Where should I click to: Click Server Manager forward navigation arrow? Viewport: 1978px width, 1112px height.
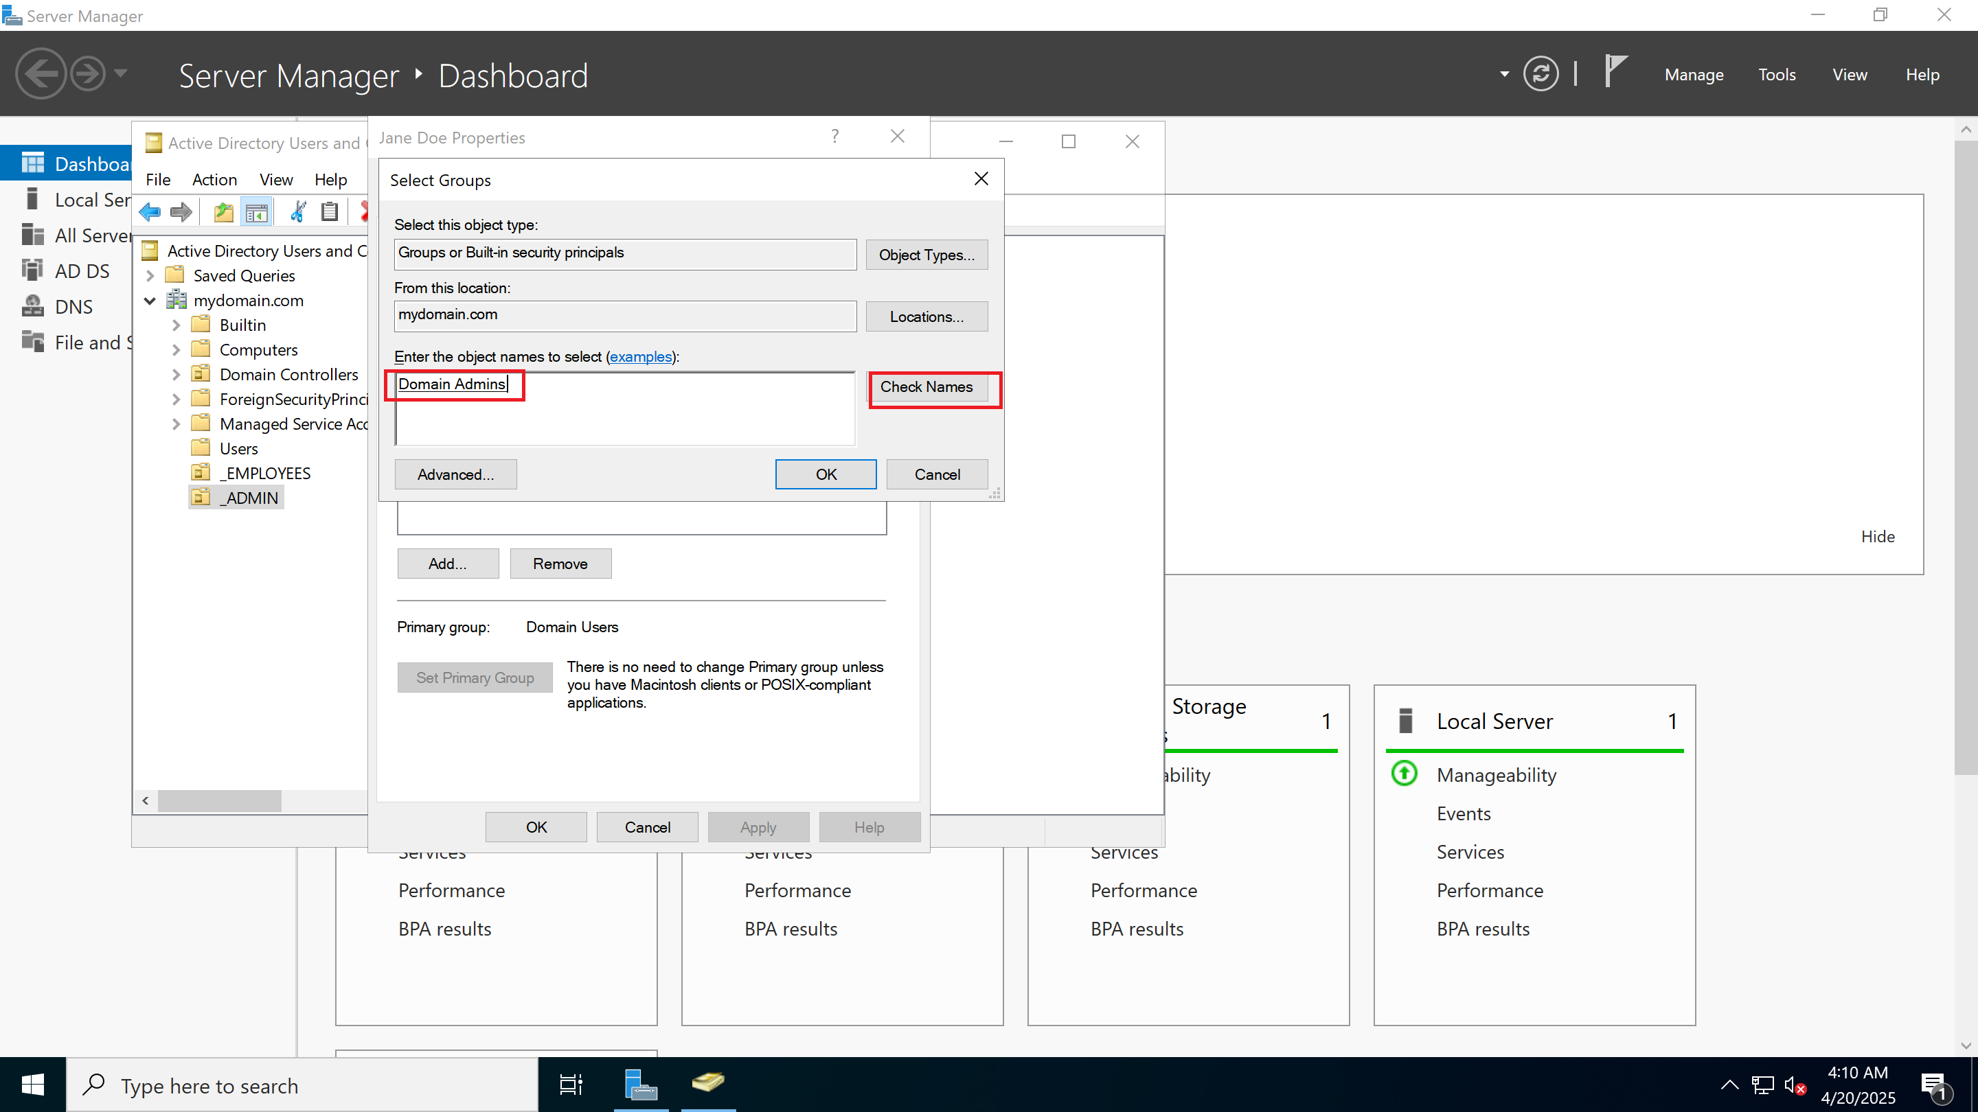point(87,74)
